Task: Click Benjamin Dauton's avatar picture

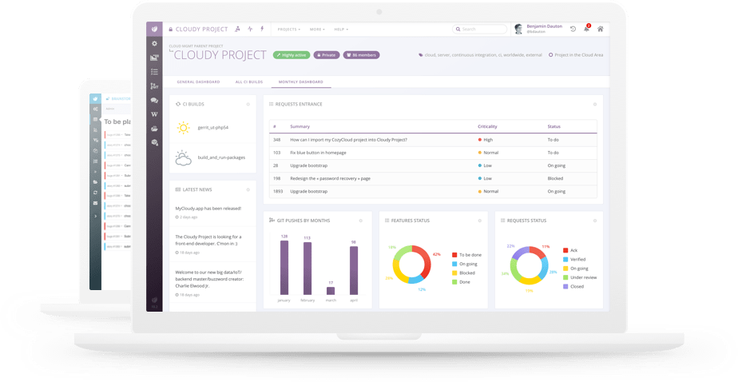Action: (518, 30)
